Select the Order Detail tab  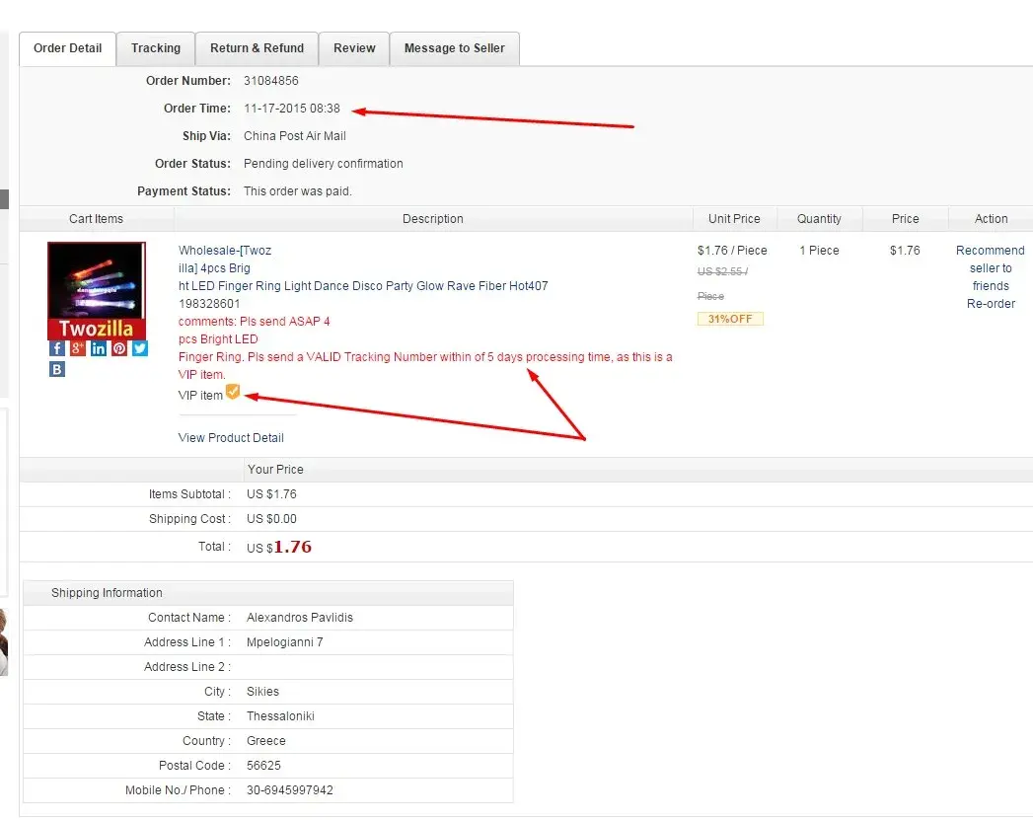[x=68, y=48]
